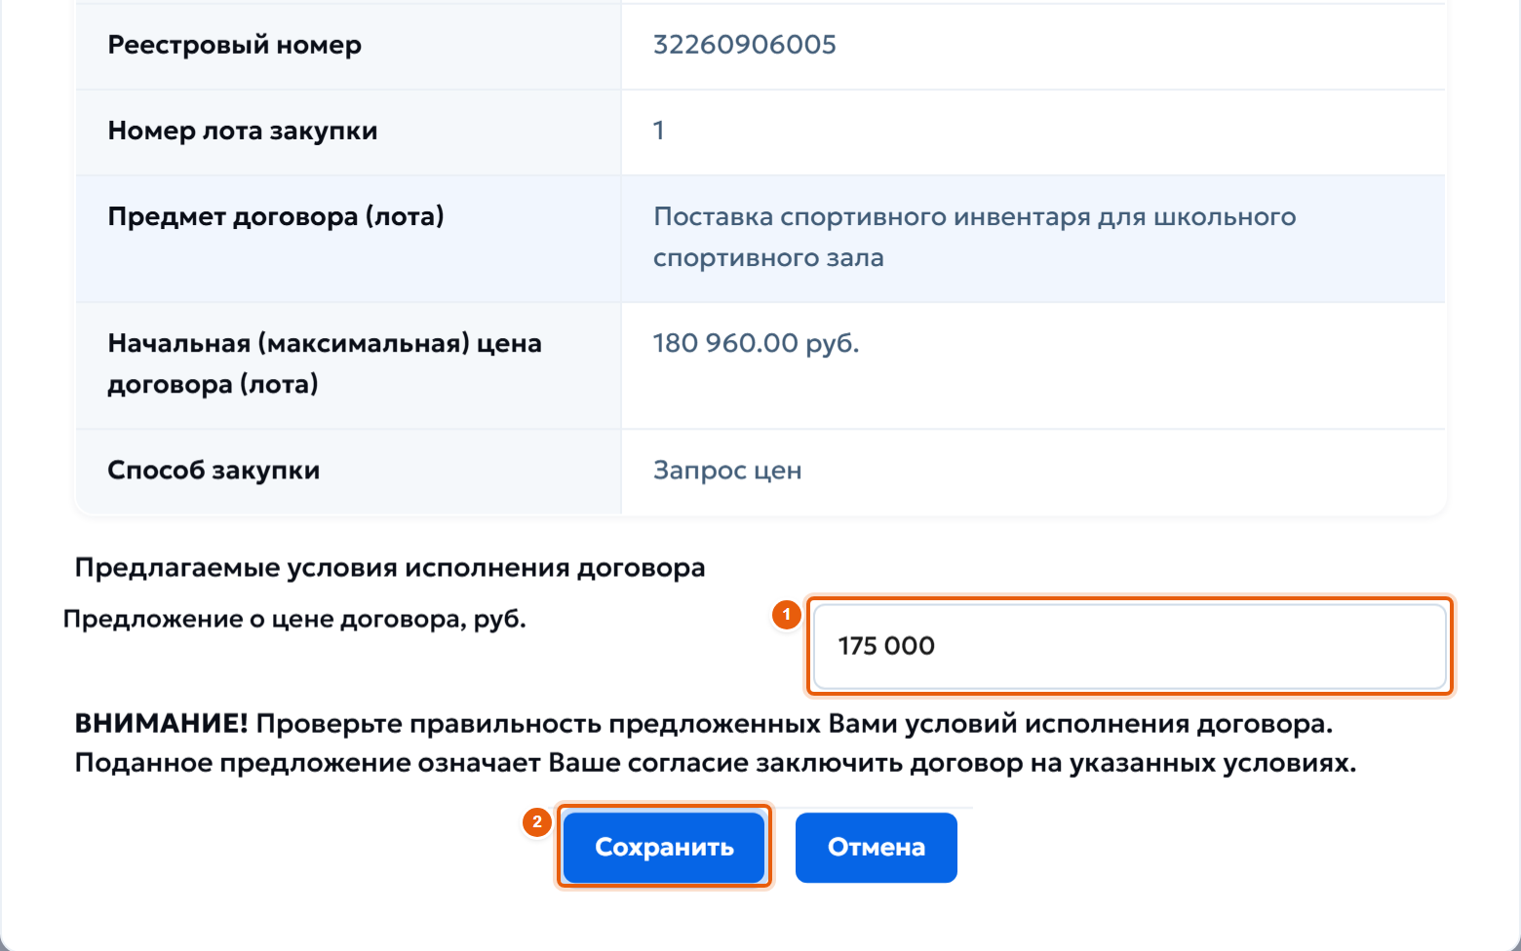
Task: Click the ВНИМАНИЕ! warning text
Action: pos(716,743)
